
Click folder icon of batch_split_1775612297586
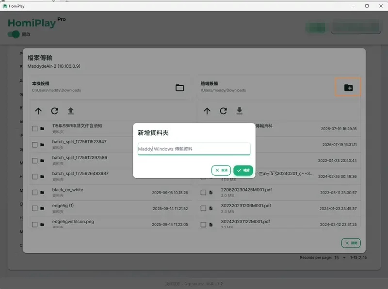pyautogui.click(x=42, y=161)
